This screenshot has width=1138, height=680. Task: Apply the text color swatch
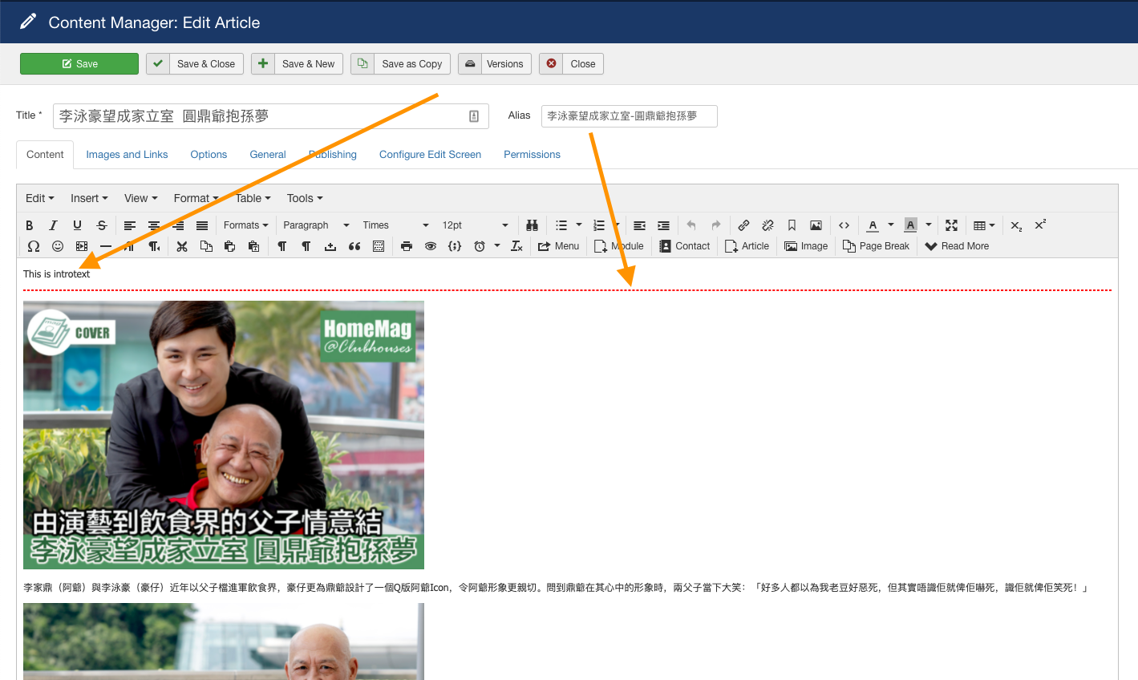pyautogui.click(x=873, y=225)
